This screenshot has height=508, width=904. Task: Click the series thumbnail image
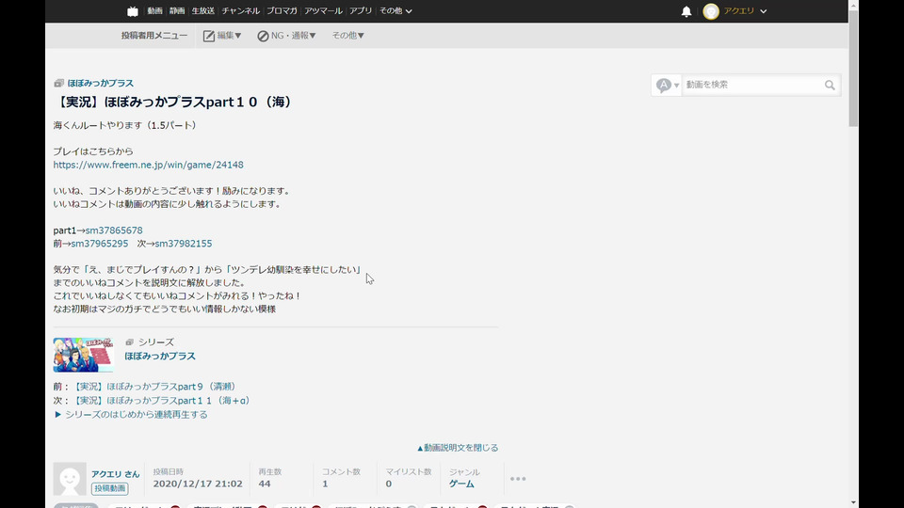tap(84, 355)
